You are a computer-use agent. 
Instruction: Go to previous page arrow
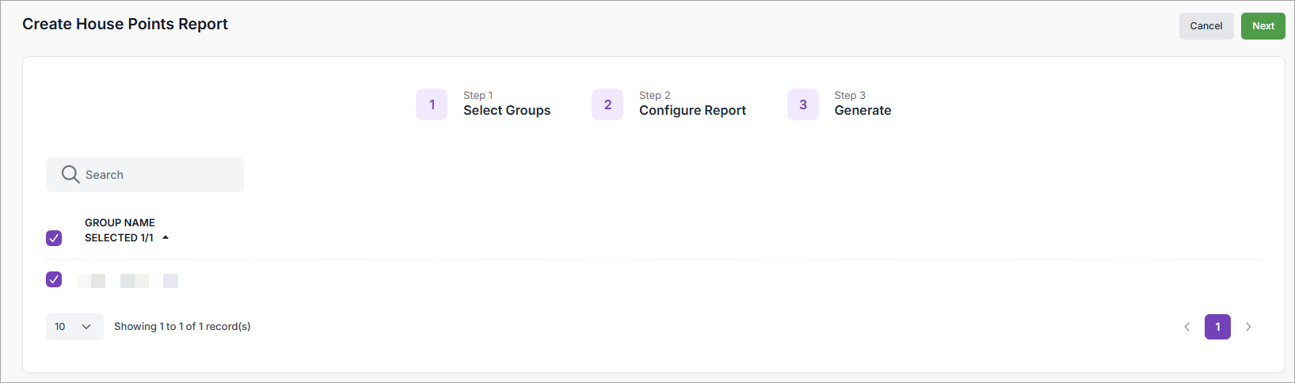click(1186, 327)
